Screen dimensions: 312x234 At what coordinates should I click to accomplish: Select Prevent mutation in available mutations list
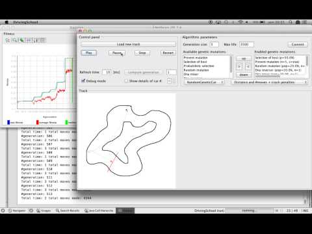click(196, 58)
